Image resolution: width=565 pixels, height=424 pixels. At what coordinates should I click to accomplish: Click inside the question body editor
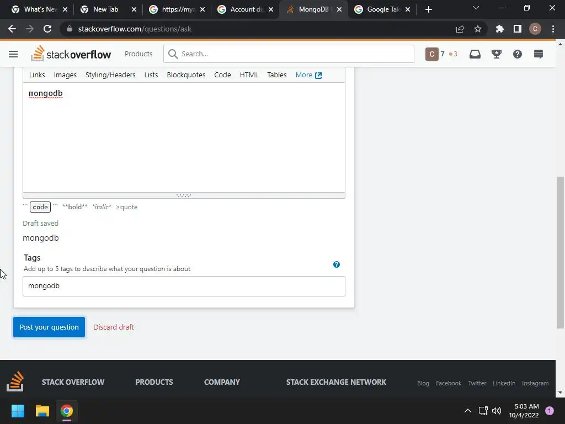pyautogui.click(x=184, y=137)
